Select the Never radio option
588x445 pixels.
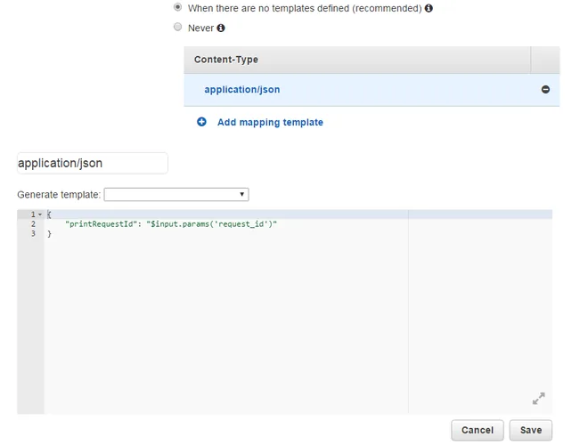[x=178, y=27]
